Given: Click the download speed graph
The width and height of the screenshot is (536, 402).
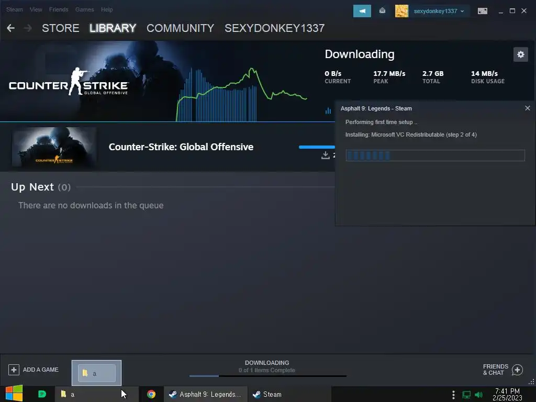Looking at the screenshot, I should pyautogui.click(x=242, y=95).
